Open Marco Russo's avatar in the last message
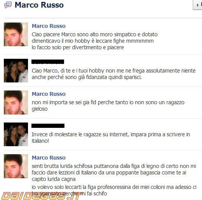This screenshot has width=202, height=200. [16, 166]
